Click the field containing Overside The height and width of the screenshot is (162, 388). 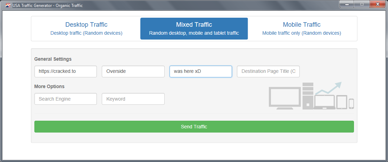click(133, 71)
